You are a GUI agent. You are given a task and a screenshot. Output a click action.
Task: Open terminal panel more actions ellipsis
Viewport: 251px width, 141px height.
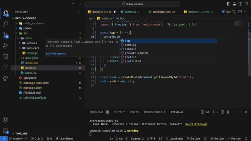(234, 112)
